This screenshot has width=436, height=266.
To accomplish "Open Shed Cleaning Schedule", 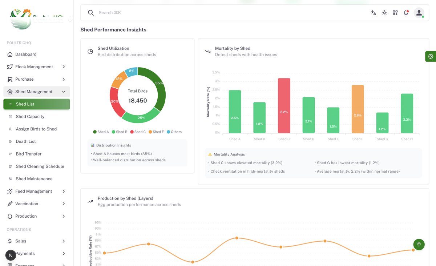I will [37, 166].
